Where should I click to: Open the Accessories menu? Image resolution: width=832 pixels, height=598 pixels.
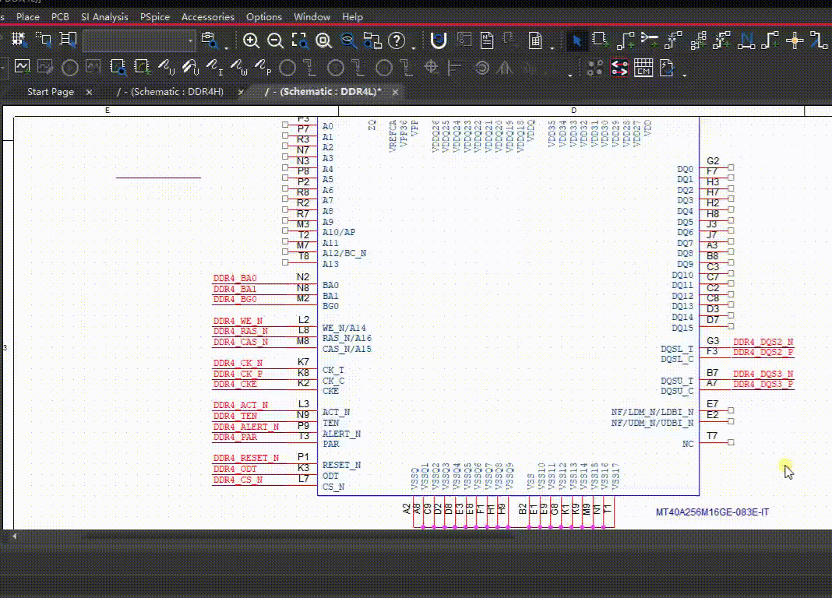pyautogui.click(x=207, y=17)
